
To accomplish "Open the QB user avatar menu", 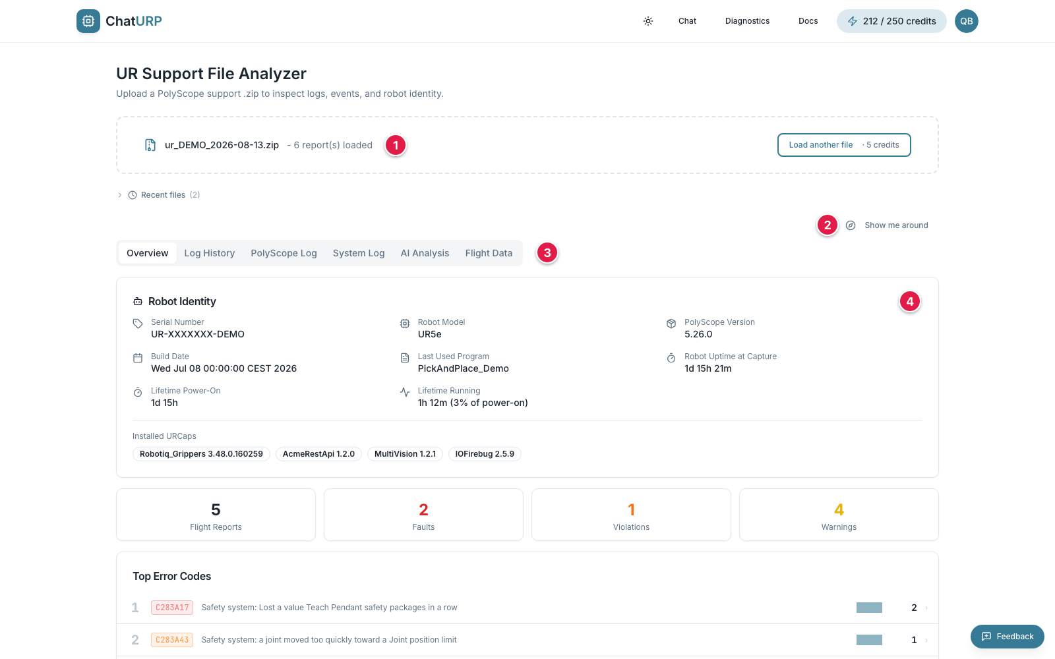I will coord(967,21).
